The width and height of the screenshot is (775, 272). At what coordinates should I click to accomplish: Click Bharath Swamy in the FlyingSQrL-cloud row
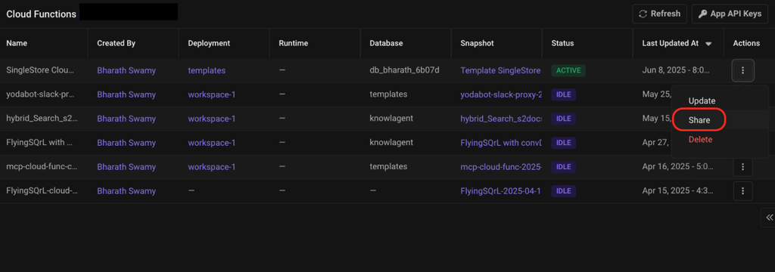click(126, 191)
